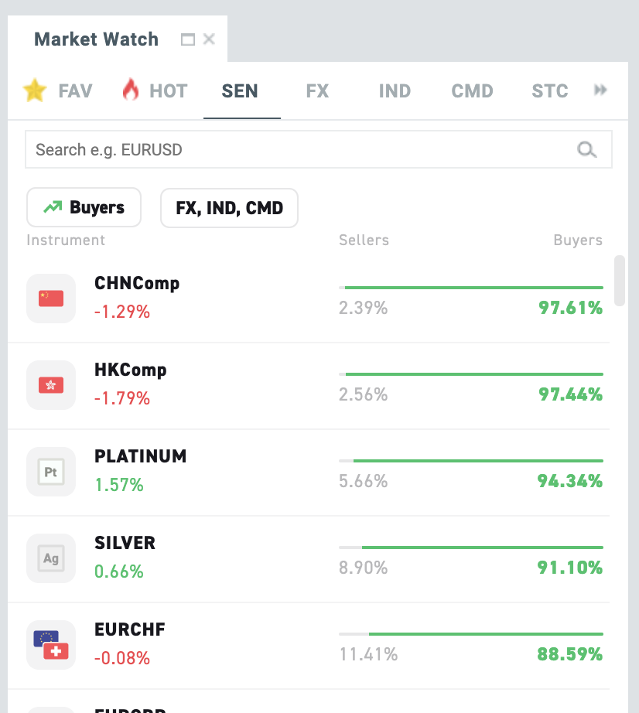Select the Hong Kong flag icon beside HKComp
639x713 pixels.
tap(50, 385)
